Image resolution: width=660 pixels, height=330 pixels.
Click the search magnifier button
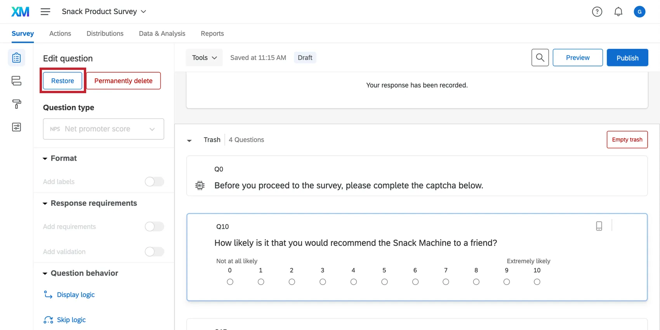pos(540,58)
